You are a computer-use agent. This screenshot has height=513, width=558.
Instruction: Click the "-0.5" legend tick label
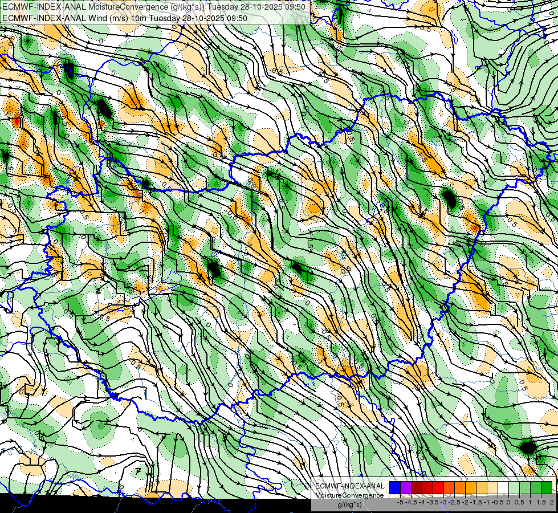click(x=498, y=502)
